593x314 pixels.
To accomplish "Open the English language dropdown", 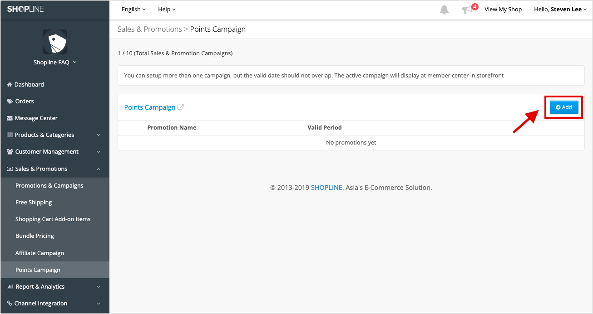I will pyautogui.click(x=133, y=9).
